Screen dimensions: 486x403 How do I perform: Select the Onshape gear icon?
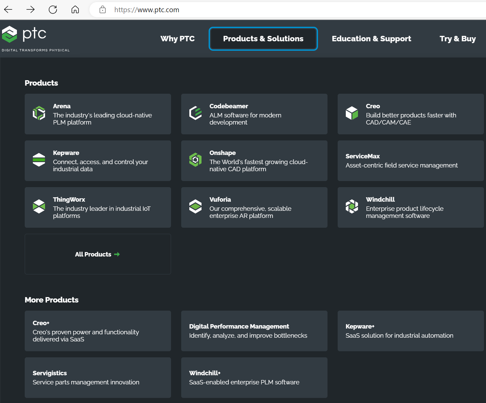coord(195,160)
